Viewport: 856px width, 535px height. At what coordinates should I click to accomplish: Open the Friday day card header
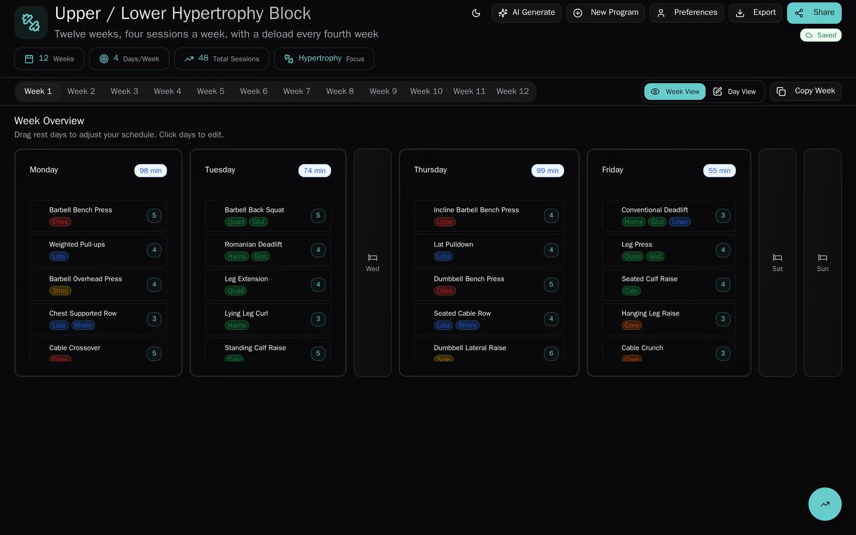tap(669, 170)
